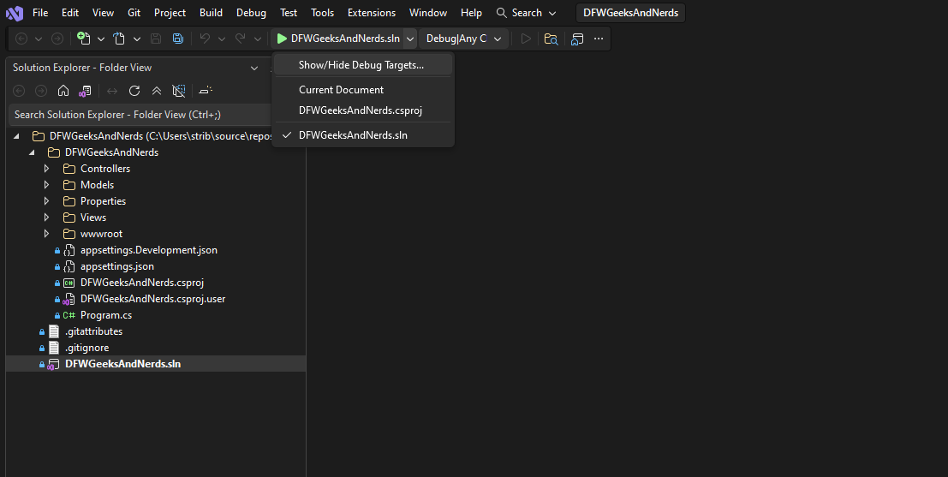This screenshot has width=948, height=477.
Task: Start debugging DFWGeeksAndNerds.sln with green play button
Action: (338, 39)
